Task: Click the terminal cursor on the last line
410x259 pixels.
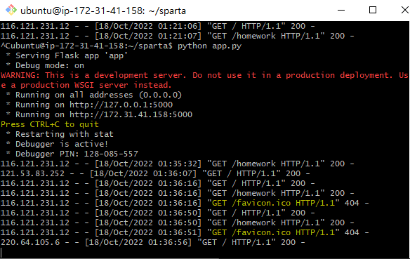Action: (x=1, y=253)
